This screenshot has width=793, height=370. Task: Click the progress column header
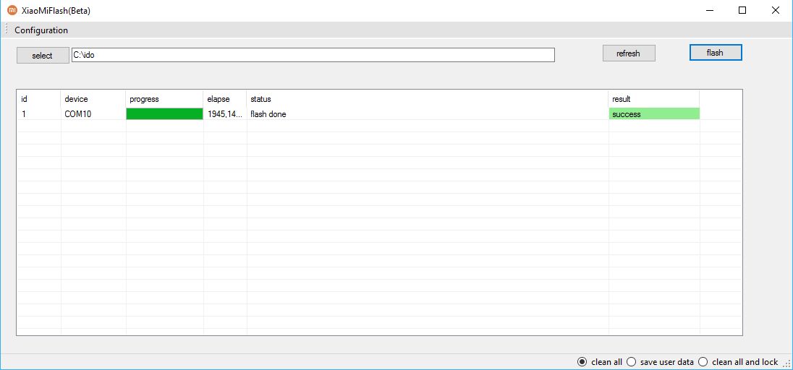coord(164,99)
